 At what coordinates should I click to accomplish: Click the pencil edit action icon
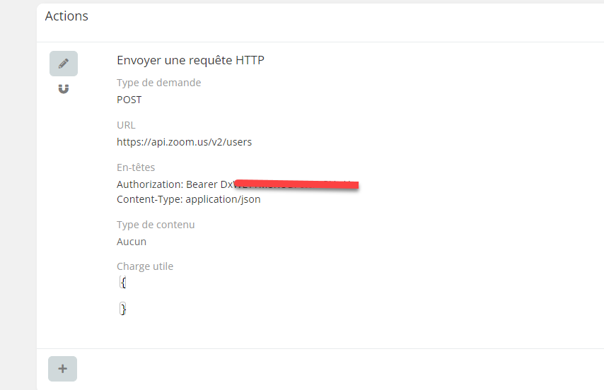(64, 64)
